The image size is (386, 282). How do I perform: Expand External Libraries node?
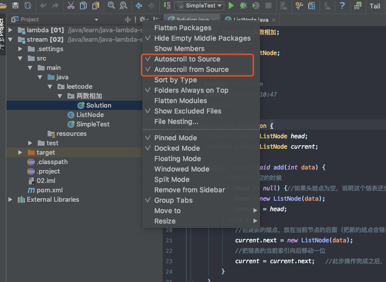click(10, 199)
